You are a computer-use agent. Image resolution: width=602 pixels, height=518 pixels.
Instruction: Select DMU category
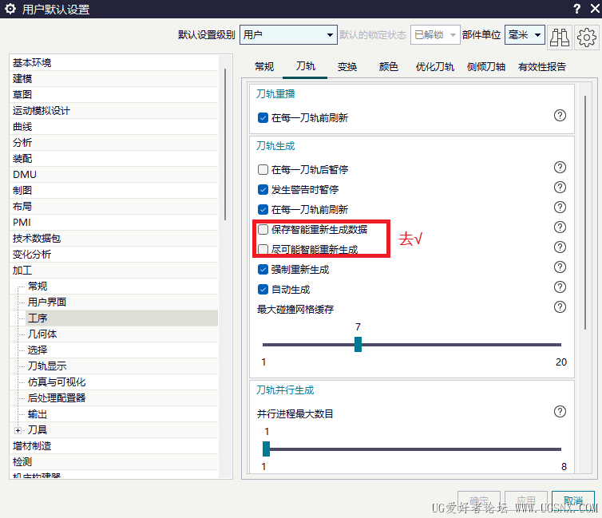click(114, 175)
